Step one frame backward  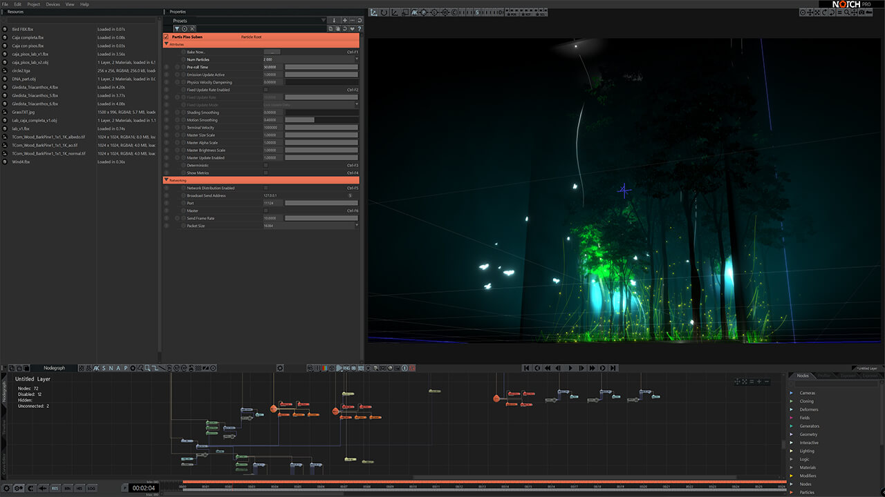click(x=559, y=368)
